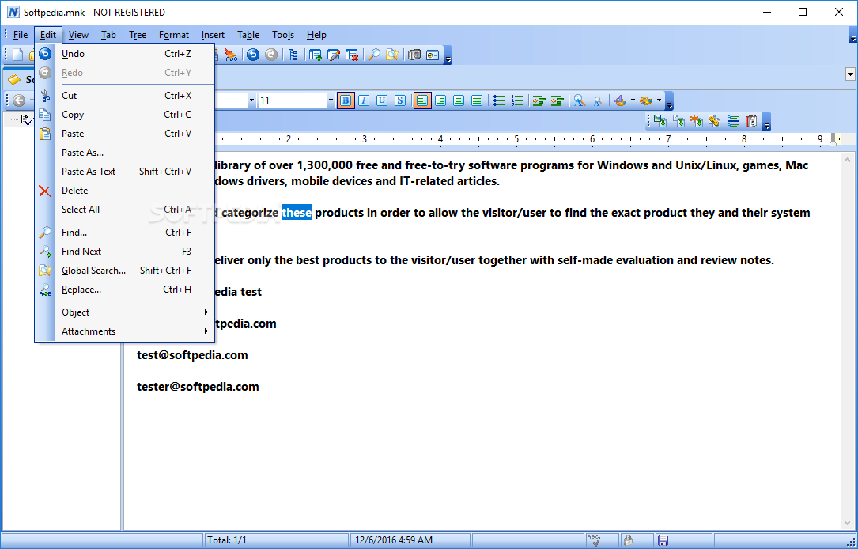Click the back arrow in tree toolbar

coord(19,100)
